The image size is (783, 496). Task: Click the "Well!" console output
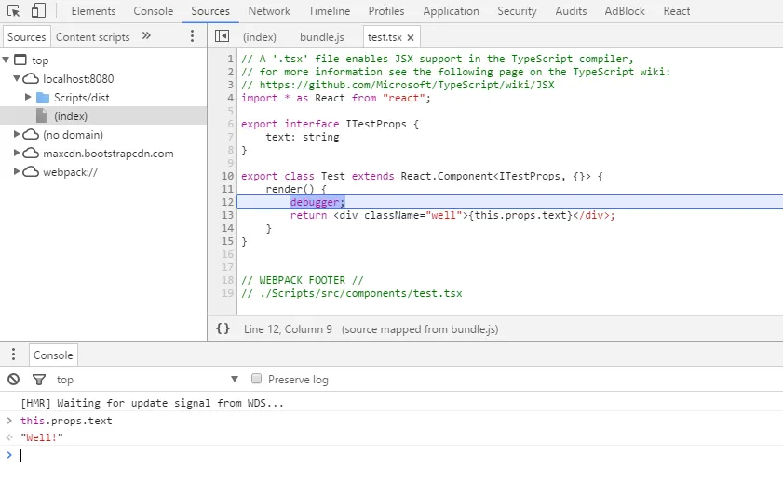(x=42, y=437)
